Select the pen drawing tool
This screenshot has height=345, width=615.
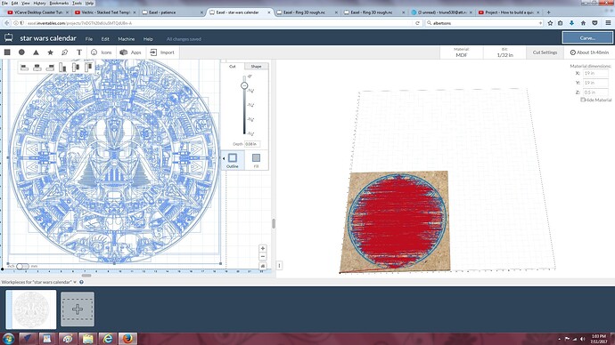65,52
